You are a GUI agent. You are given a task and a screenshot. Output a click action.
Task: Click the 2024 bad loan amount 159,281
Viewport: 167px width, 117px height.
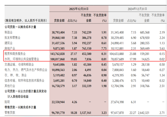coord(145,54)
